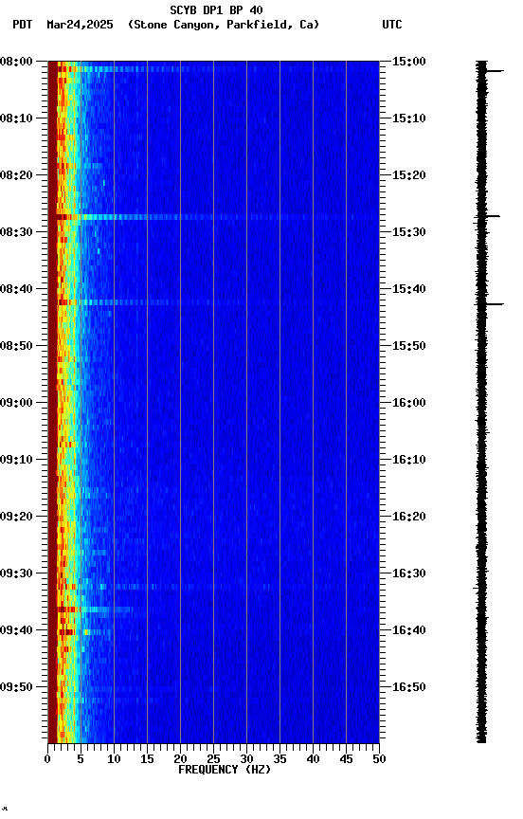Image resolution: width=523 pixels, height=819 pixels.
Task: Click the '08:40' PDT time label
Action: coord(16,289)
